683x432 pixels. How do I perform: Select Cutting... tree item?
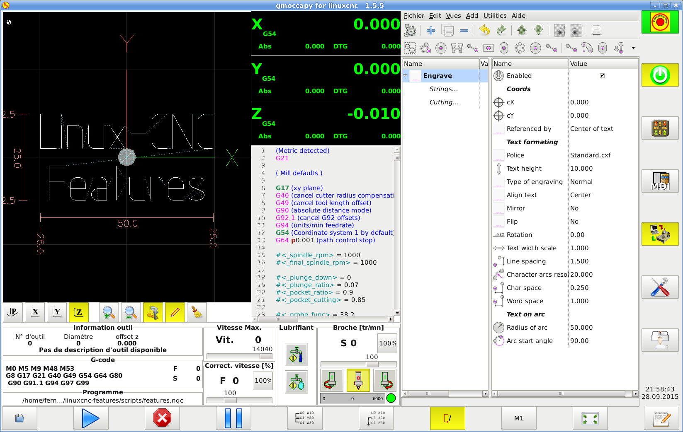pos(444,102)
